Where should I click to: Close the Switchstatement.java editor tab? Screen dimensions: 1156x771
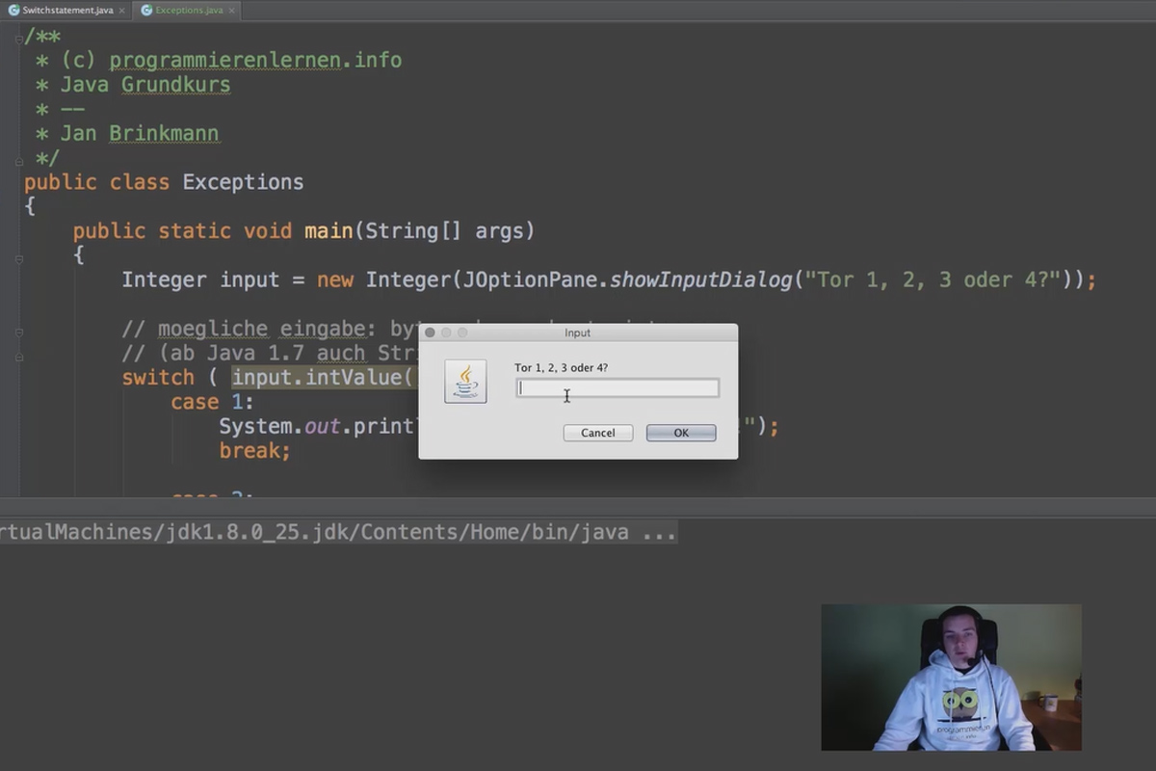coord(123,11)
